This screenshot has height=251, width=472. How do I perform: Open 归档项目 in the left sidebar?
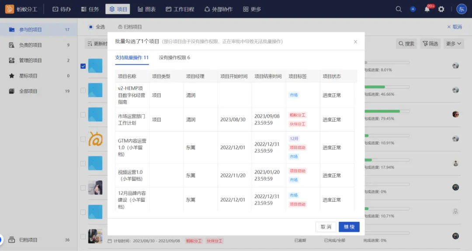point(28,240)
